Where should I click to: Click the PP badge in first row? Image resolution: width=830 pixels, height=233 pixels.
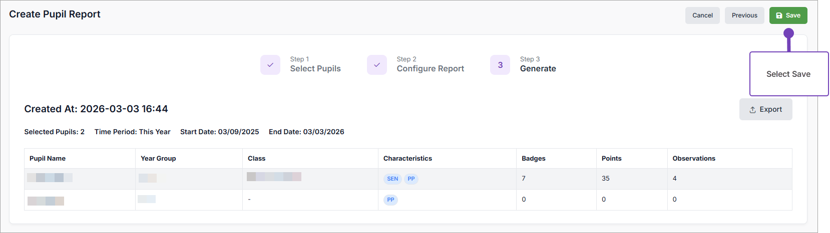click(x=411, y=179)
